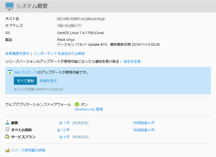Click the System Overview monitor icon
216x157 pixels.
coord(10,6)
